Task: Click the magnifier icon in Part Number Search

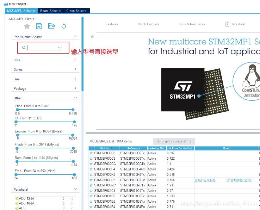Action: 24,48
